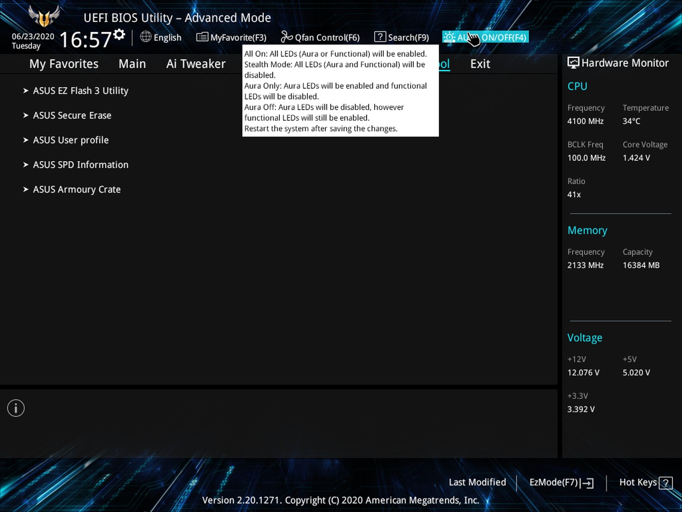Open ASUS EZ Flash 3 Utility
The height and width of the screenshot is (512, 682).
click(81, 91)
